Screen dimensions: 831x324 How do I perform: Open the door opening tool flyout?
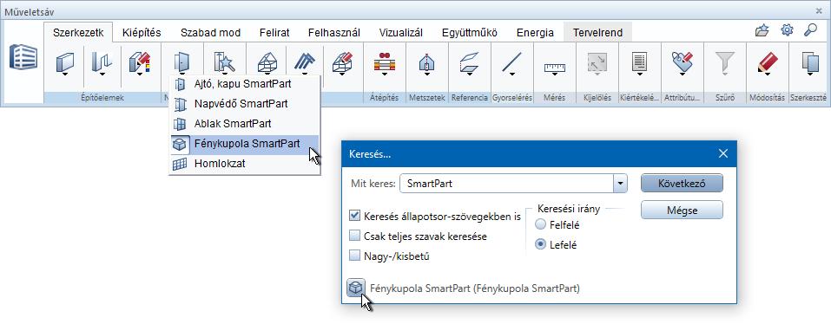[181, 63]
